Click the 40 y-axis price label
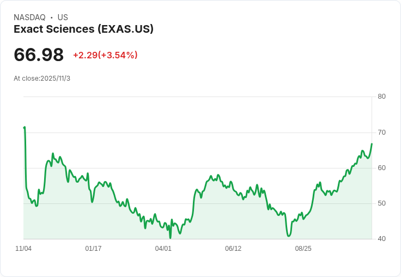This screenshot has height=277, width=401. tap(381, 239)
